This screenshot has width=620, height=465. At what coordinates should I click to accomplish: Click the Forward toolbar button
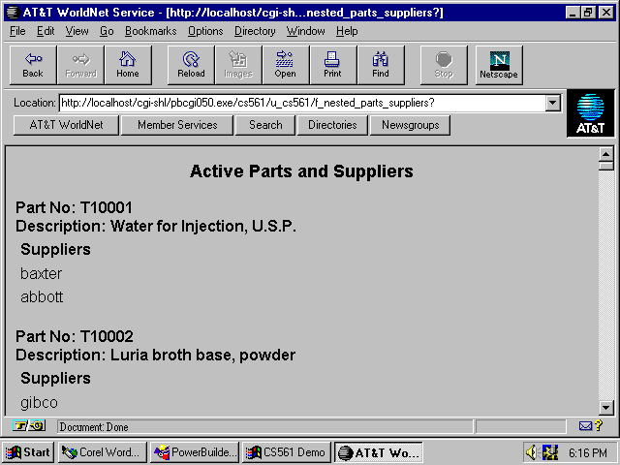(80, 65)
